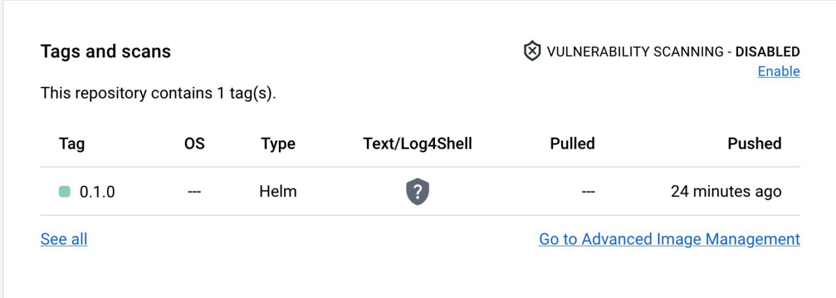Click the Tags and scans heading
Screen dimensions: 836x298
point(105,52)
